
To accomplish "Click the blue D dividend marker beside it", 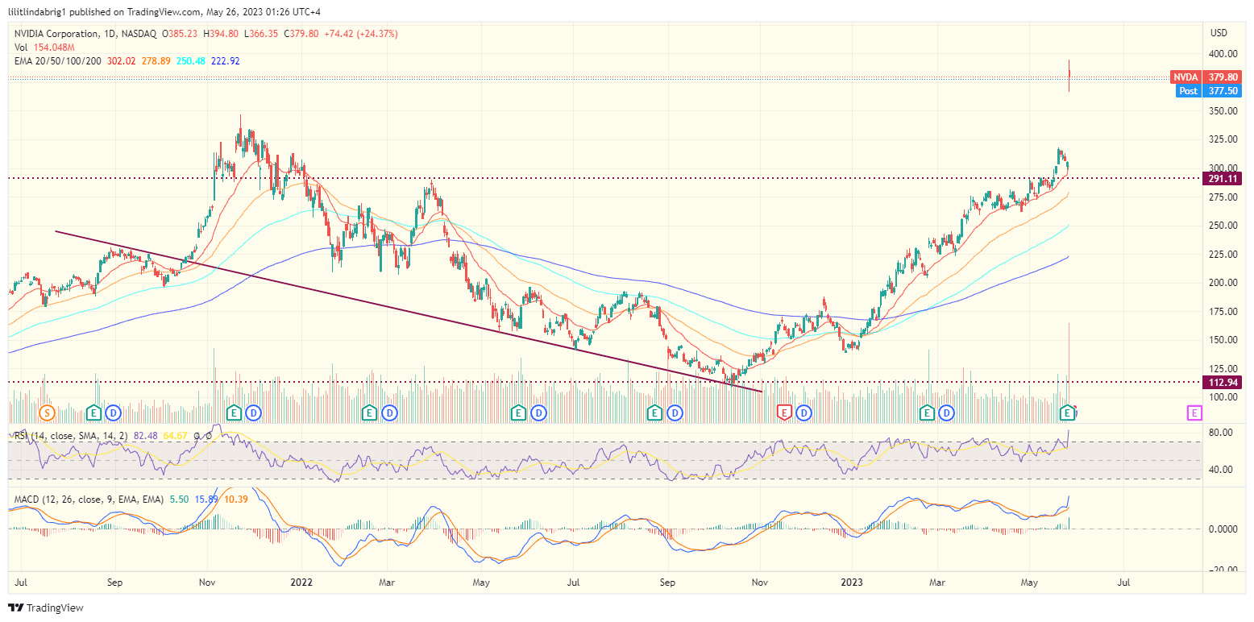I will (114, 412).
